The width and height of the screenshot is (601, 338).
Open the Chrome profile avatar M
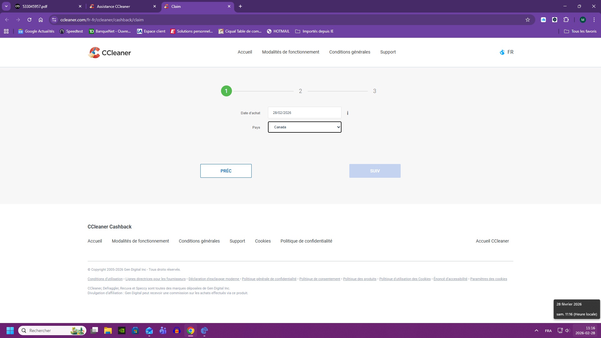point(583,20)
